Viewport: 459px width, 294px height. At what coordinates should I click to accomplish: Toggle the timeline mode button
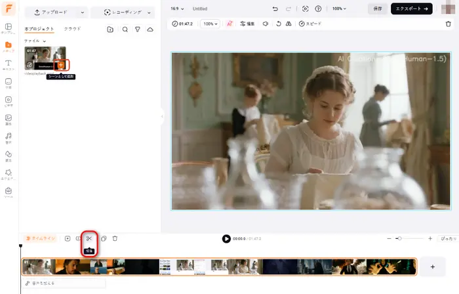tap(40, 238)
